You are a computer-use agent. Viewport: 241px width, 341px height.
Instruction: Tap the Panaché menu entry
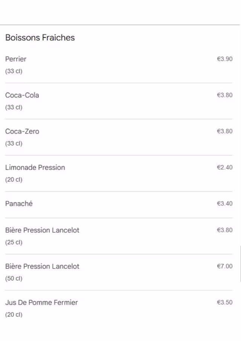click(19, 204)
